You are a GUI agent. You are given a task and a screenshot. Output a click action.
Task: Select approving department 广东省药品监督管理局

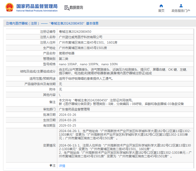(74, 109)
